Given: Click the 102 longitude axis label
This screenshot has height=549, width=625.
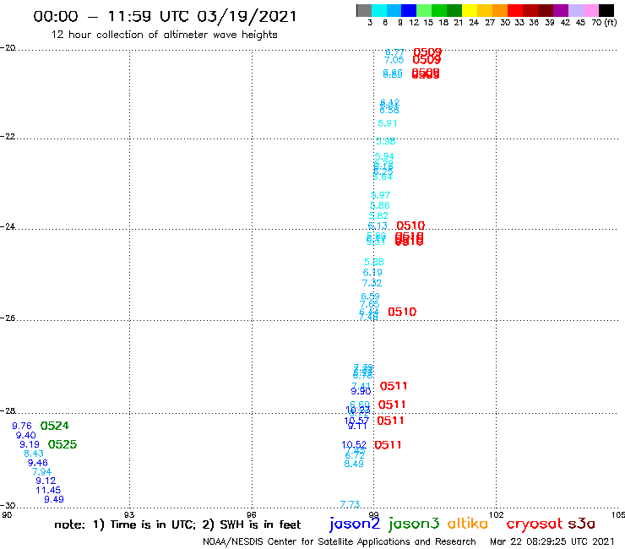Looking at the screenshot, I should pyautogui.click(x=497, y=514).
